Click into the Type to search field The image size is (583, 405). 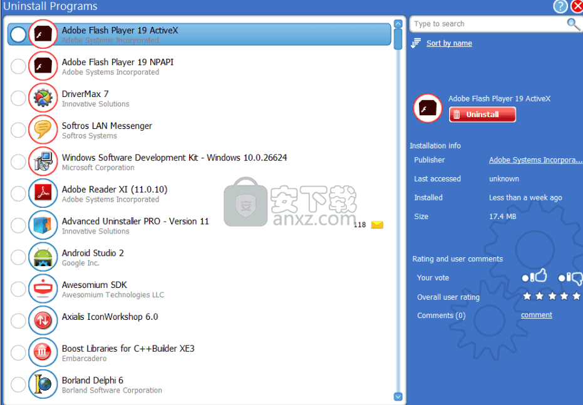click(488, 24)
